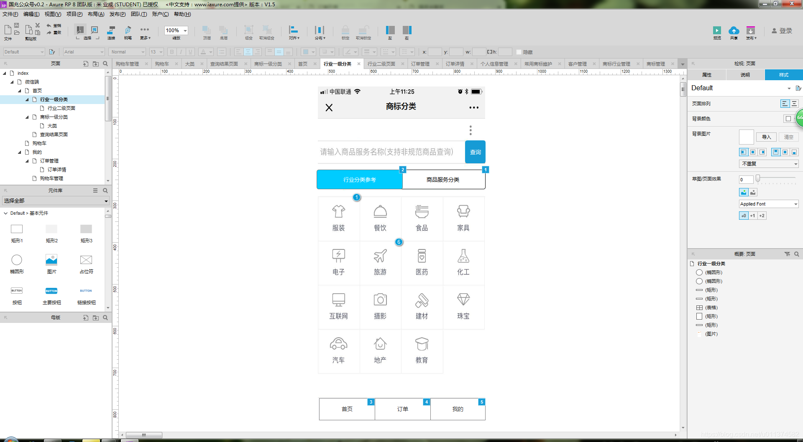803x442 pixels.
Task: Click the 导入 import button
Action: coord(767,137)
